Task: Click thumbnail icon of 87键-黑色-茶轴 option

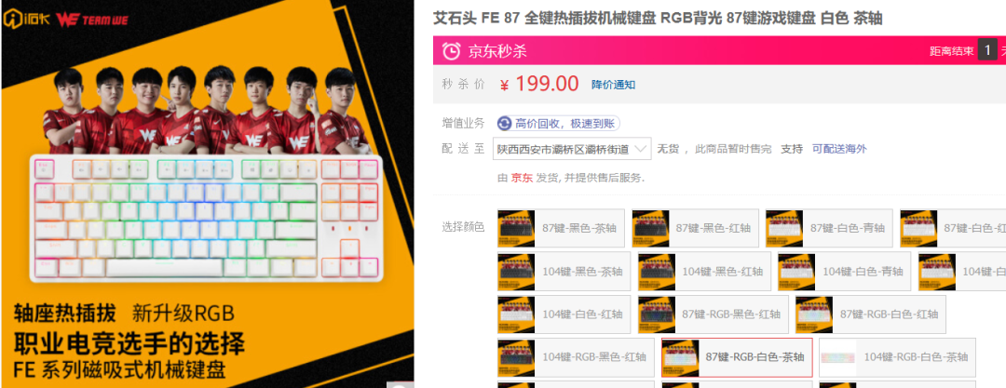Action: click(516, 228)
